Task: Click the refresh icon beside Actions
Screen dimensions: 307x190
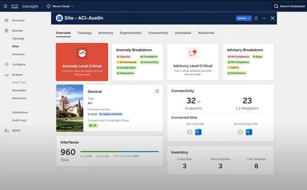Action: pyautogui.click(x=256, y=18)
